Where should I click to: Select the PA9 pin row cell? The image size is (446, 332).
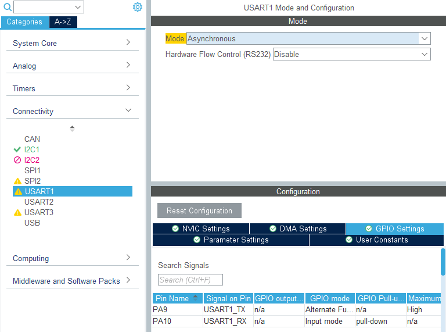[178, 309]
